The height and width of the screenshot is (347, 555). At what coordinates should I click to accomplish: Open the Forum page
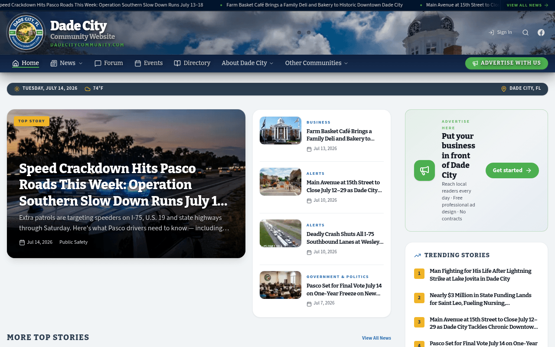[x=109, y=63]
